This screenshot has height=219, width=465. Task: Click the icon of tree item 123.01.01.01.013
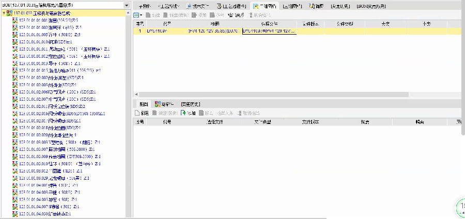(15, 64)
